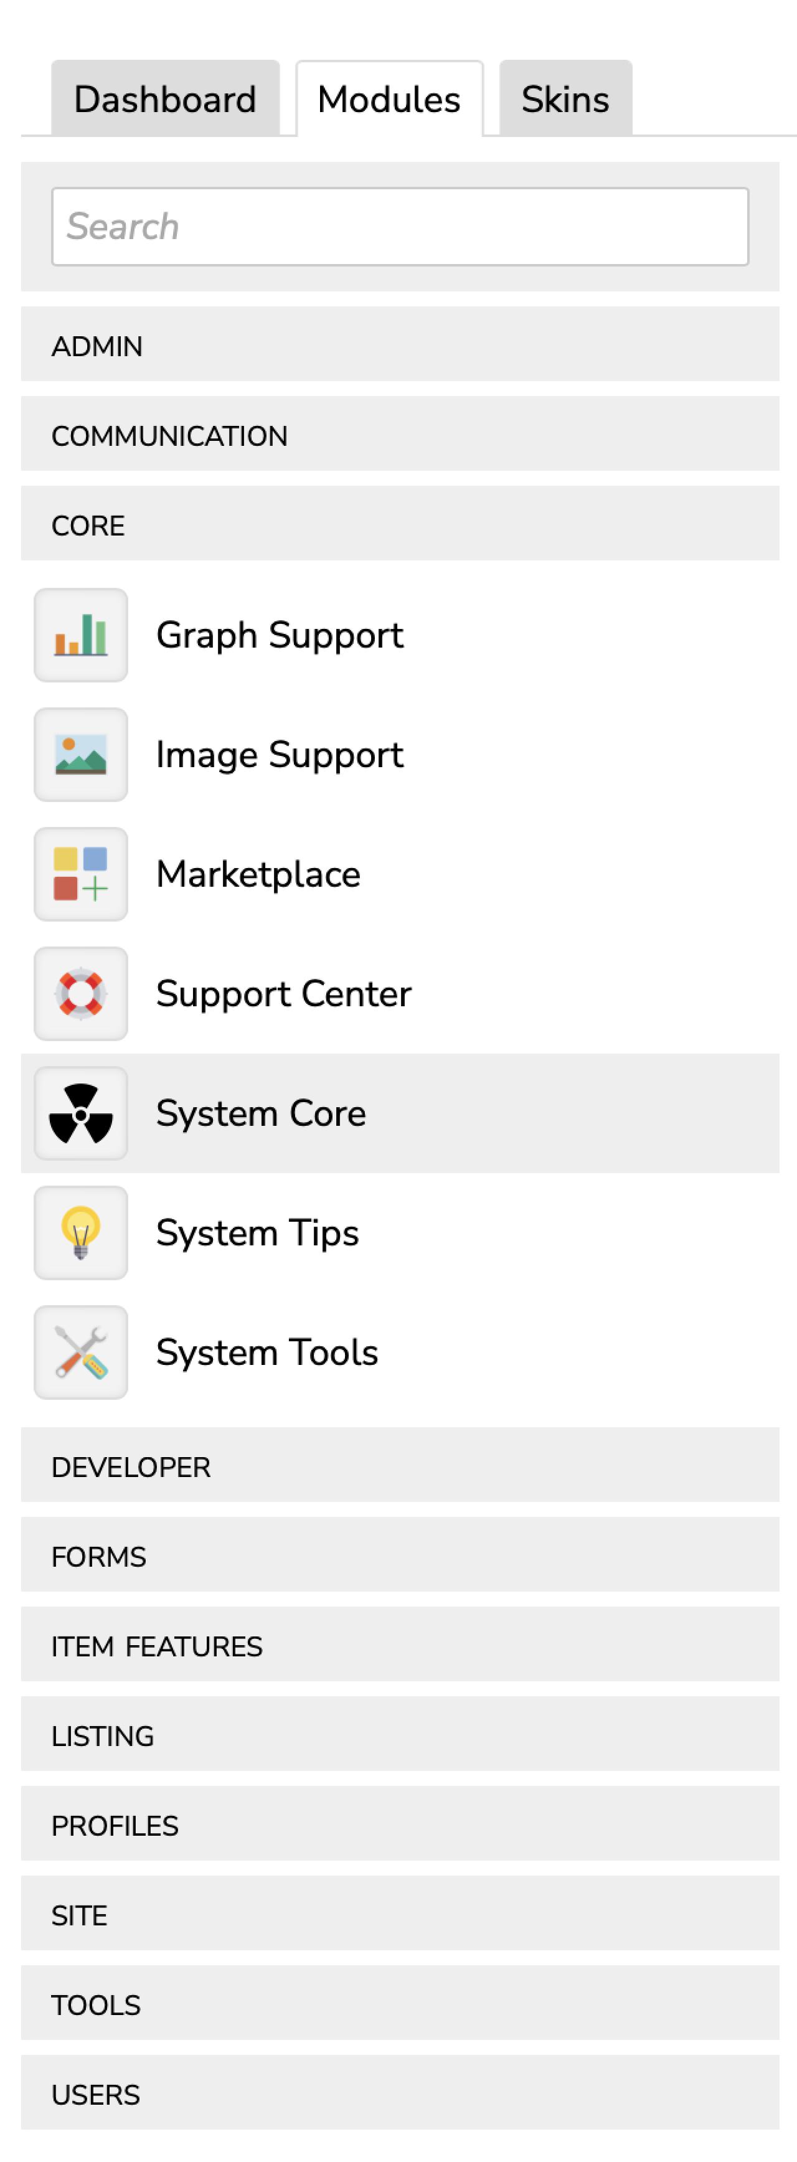Click the Graph Support bar chart icon
This screenshot has width=797, height=2162.
(80, 635)
